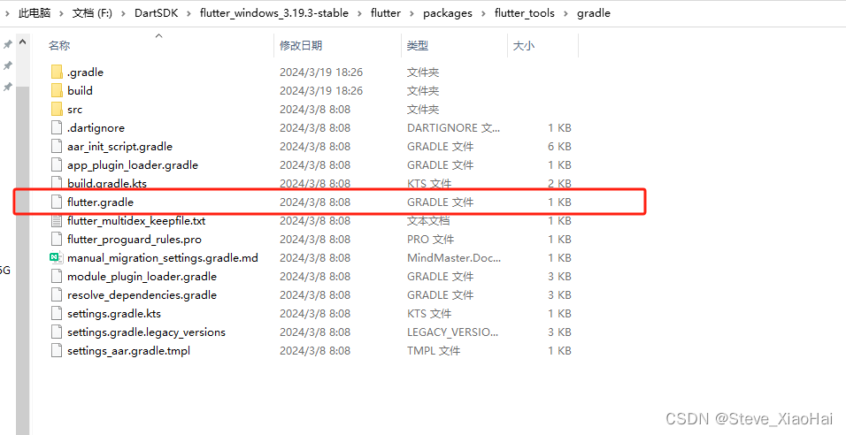Select the flutter_proguard_rules.pro file icon
Image resolution: width=846 pixels, height=435 pixels.
pyautogui.click(x=57, y=239)
